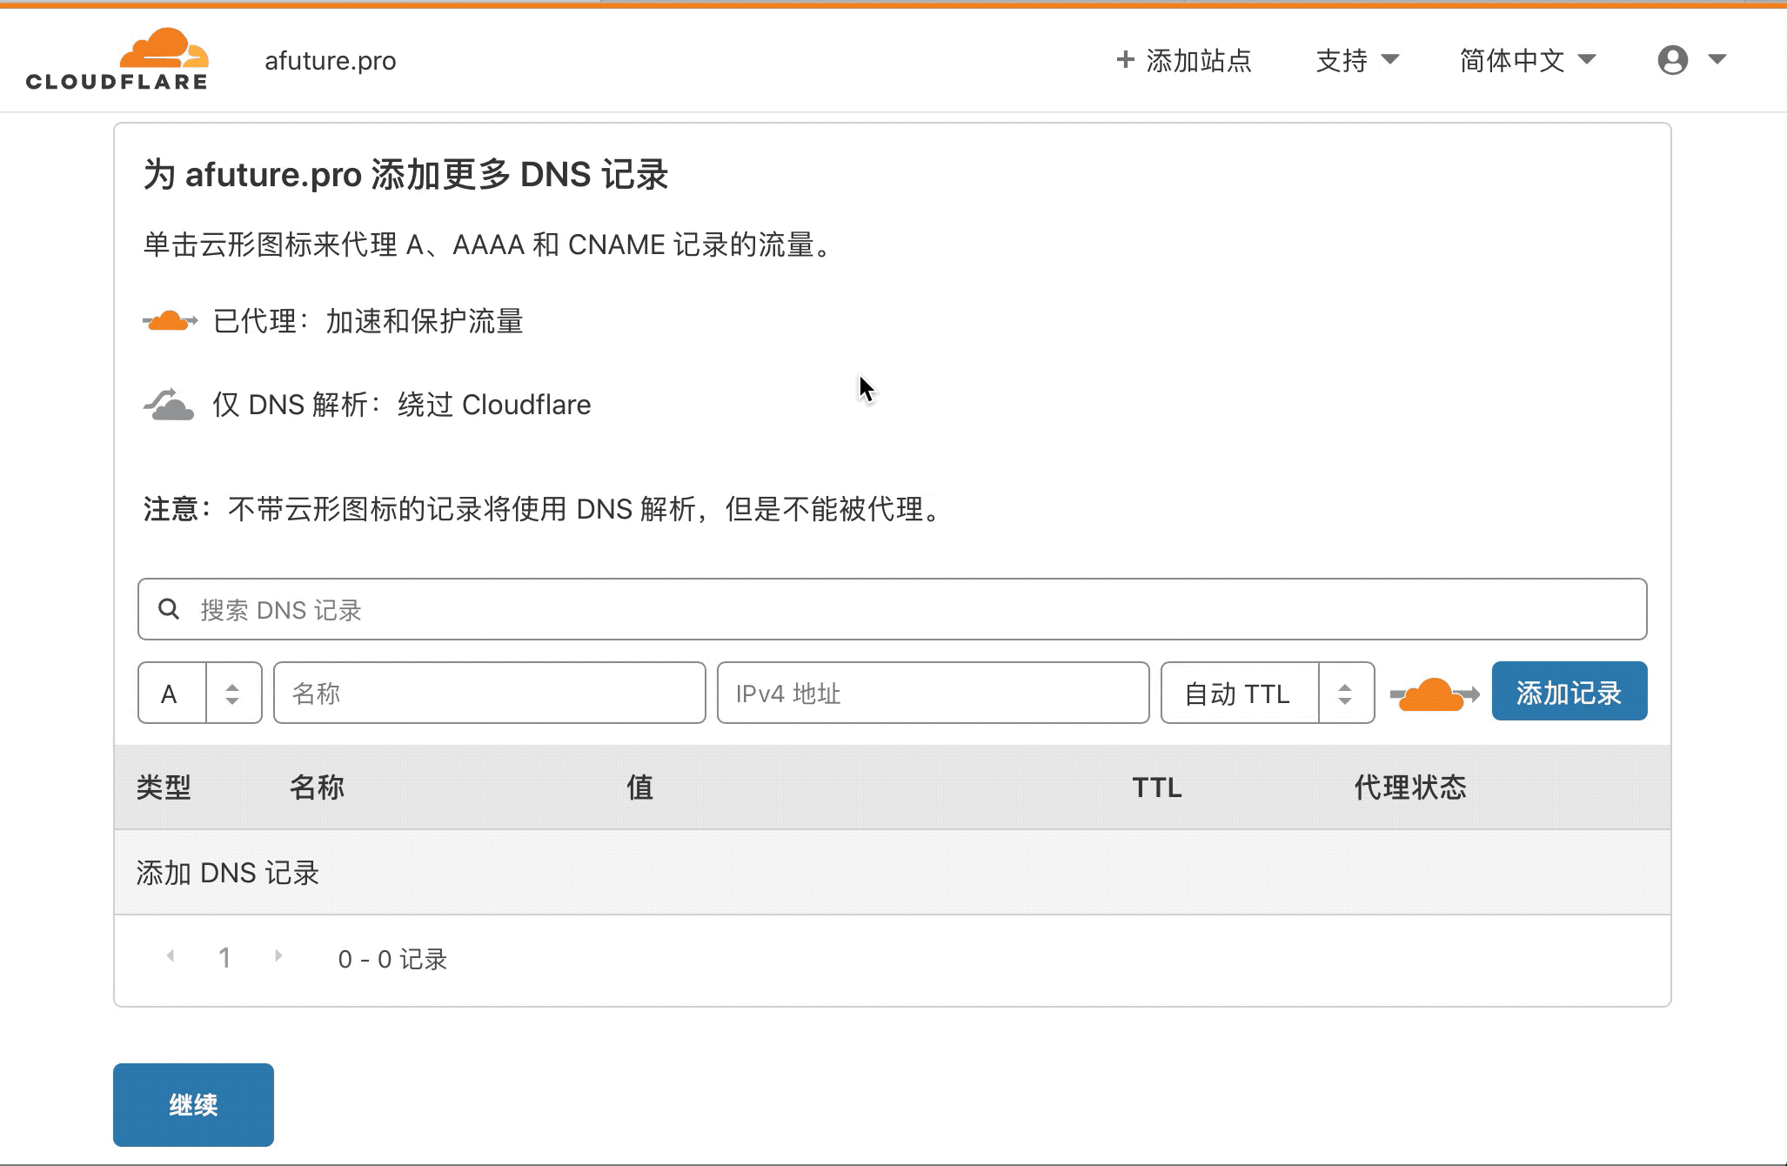This screenshot has width=1787, height=1166.
Task: Click the 注意 note text
Action: pyautogui.click(x=545, y=509)
